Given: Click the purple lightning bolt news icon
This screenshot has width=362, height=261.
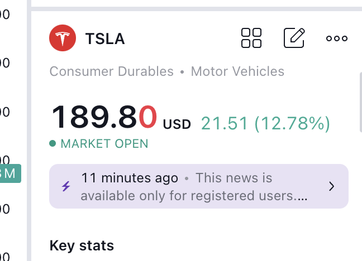Looking at the screenshot, I should click(66, 186).
